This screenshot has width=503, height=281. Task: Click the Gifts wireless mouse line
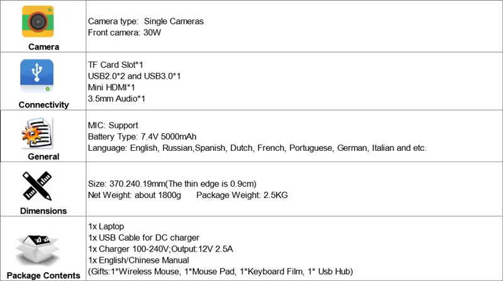point(221,272)
